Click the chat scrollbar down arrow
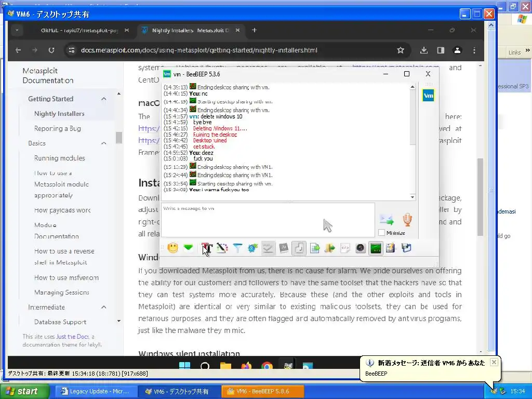 413,197
